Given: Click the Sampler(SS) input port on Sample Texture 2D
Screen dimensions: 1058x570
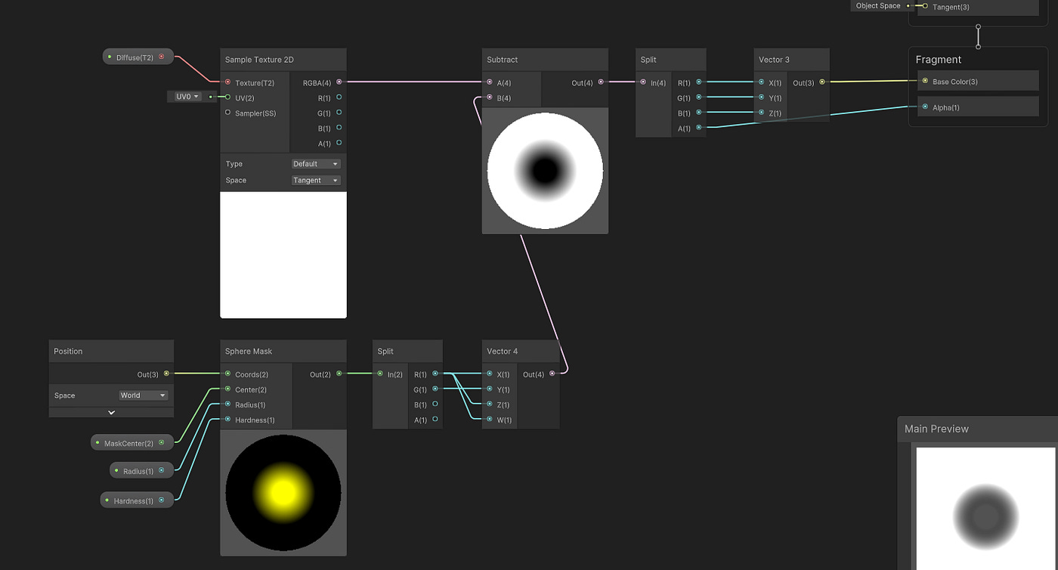Looking at the screenshot, I should click(227, 112).
